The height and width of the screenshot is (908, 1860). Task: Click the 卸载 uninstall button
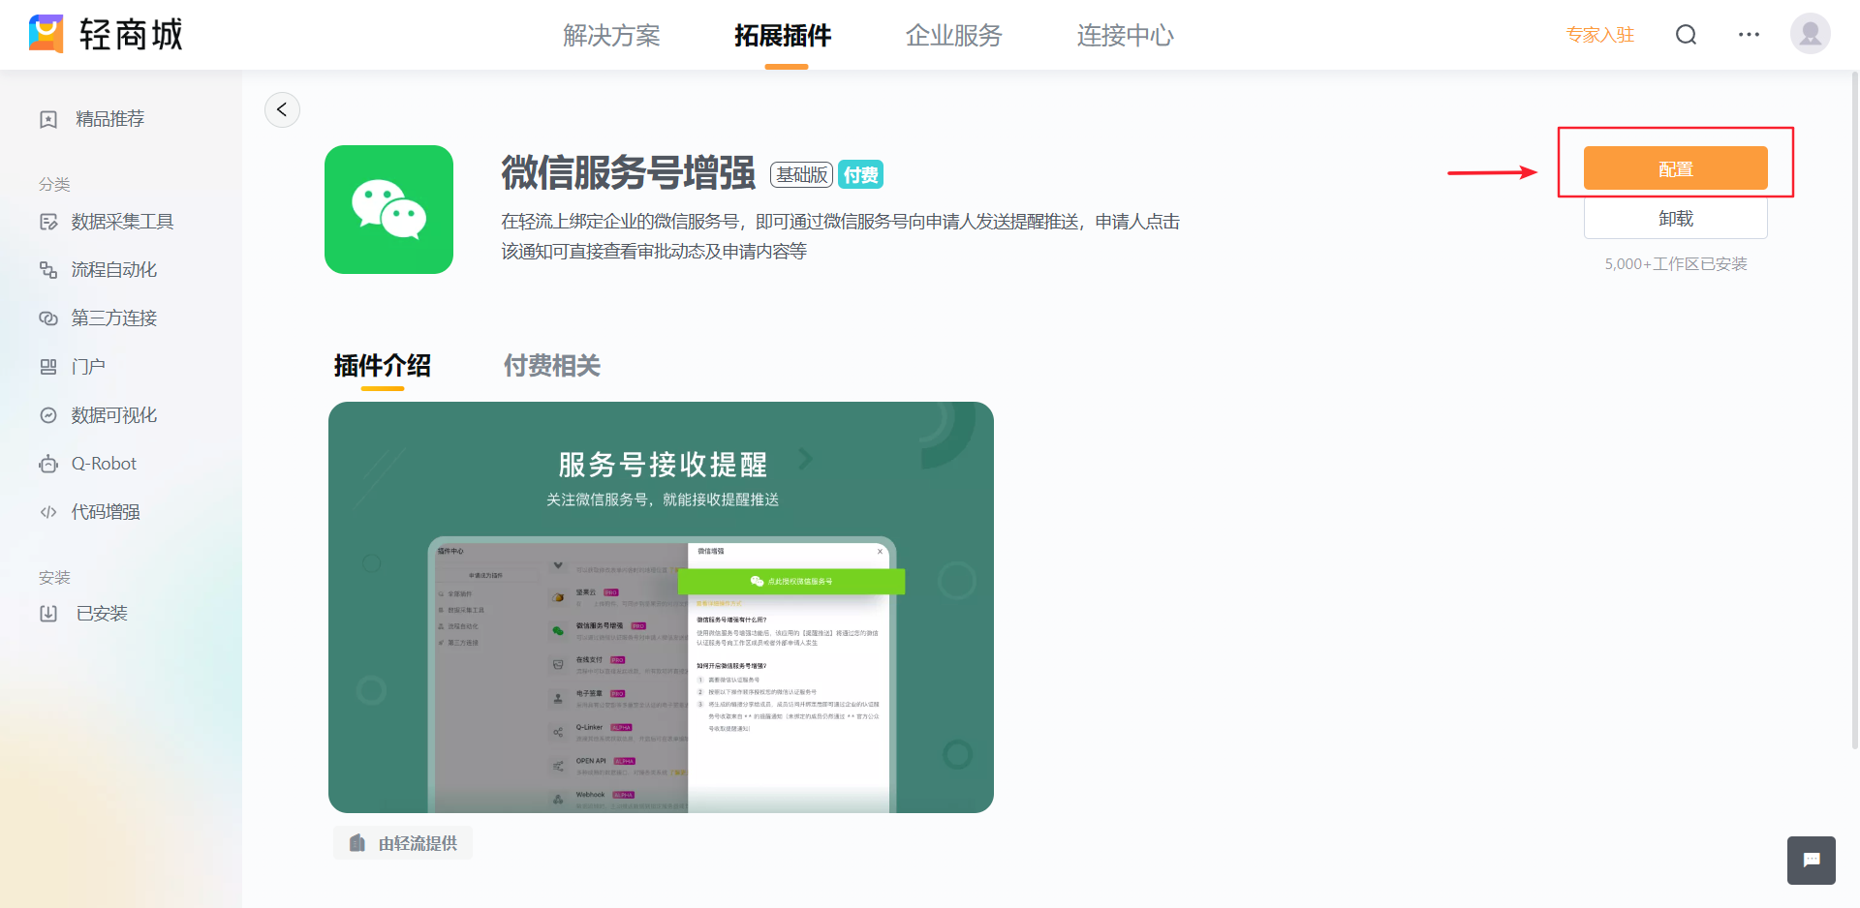tap(1676, 219)
